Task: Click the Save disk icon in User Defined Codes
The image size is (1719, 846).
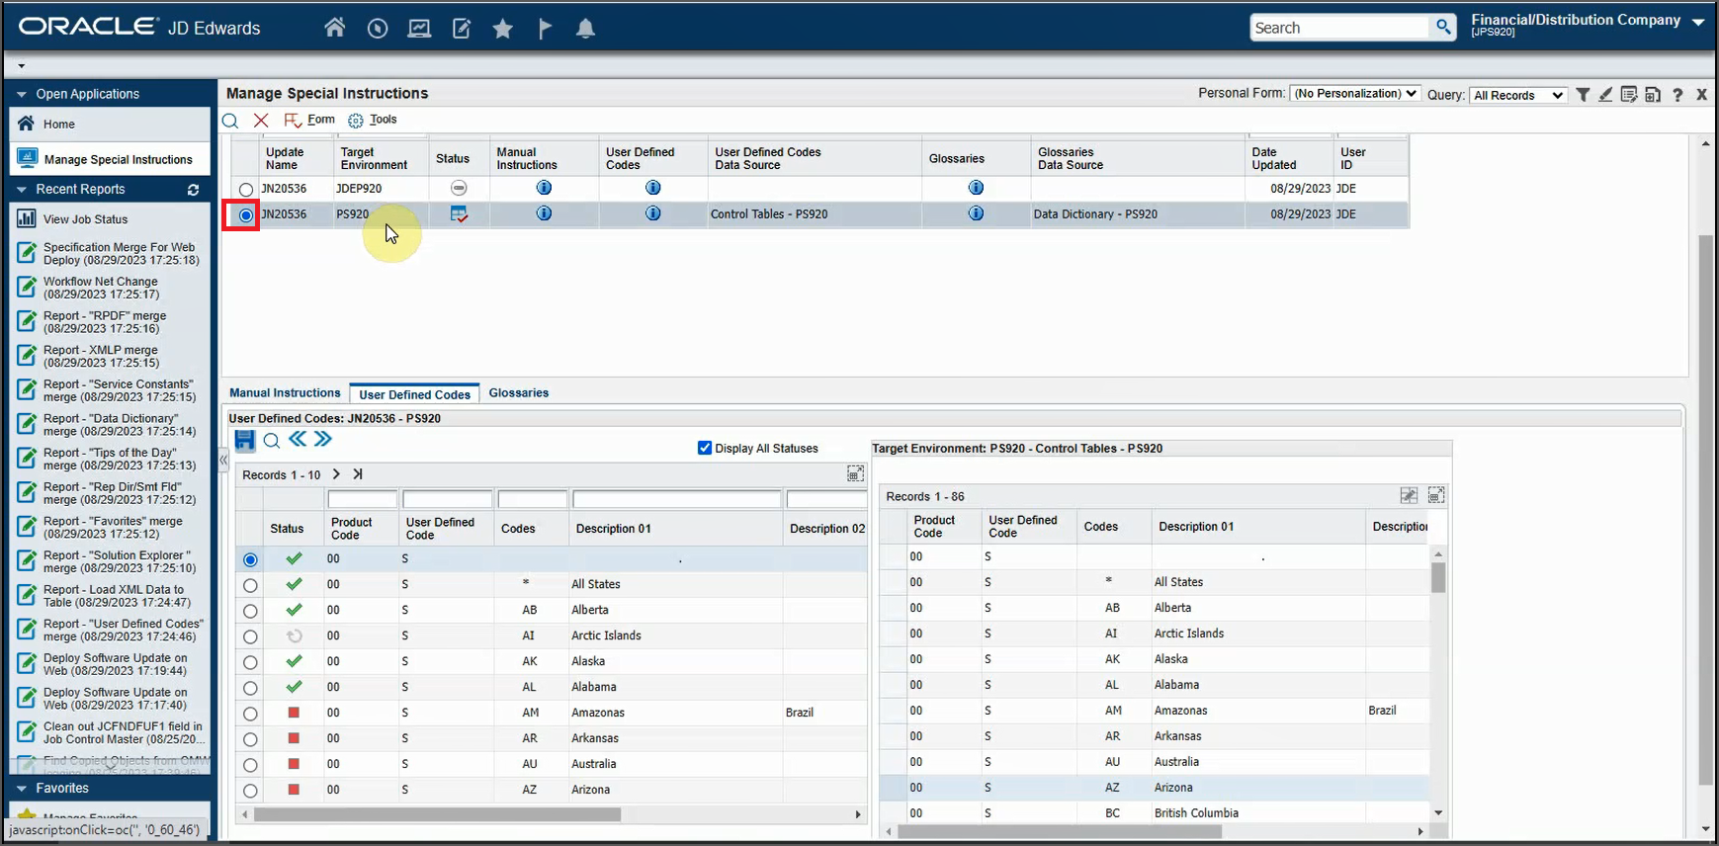Action: pos(245,440)
